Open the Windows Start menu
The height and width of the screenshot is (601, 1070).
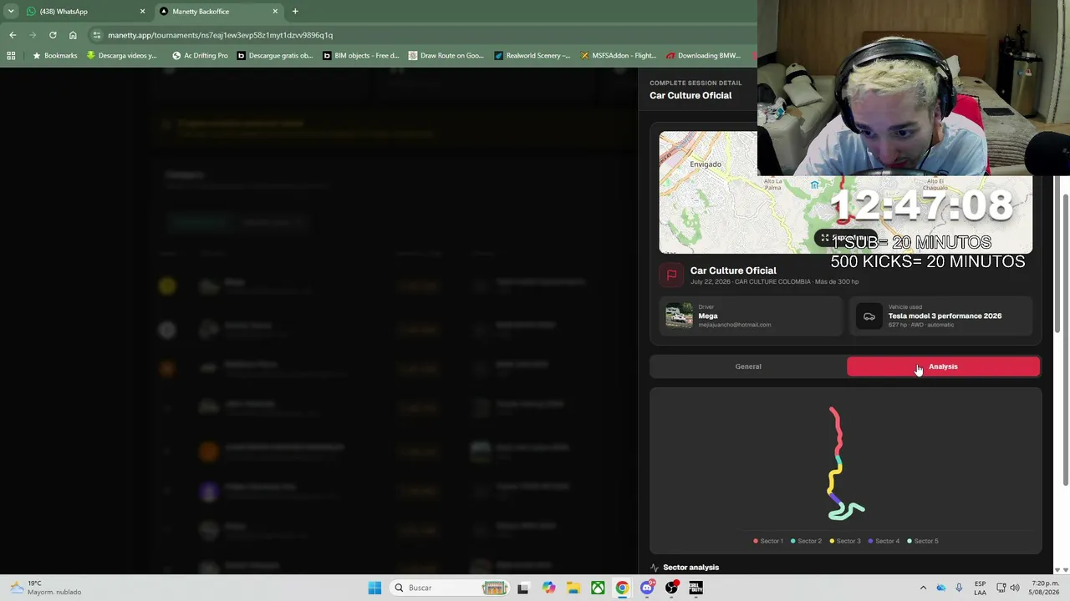coord(374,588)
